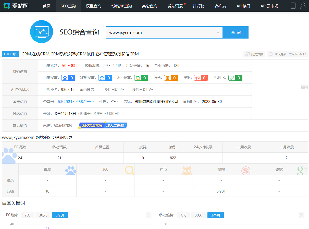Open the user account icon
This screenshot has height=229, width=309.
click(x=303, y=6)
